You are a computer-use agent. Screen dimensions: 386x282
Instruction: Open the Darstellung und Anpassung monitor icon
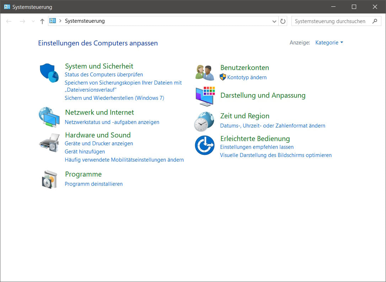pyautogui.click(x=205, y=96)
